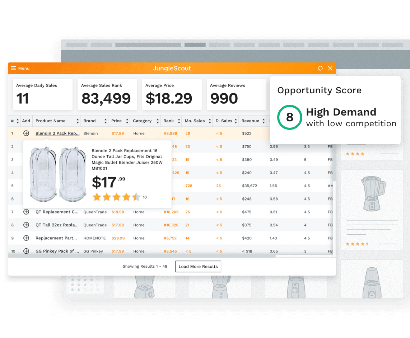Click the revenue cell $35,672
Image resolution: width=410 pixels, height=338 pixels.
(250, 186)
